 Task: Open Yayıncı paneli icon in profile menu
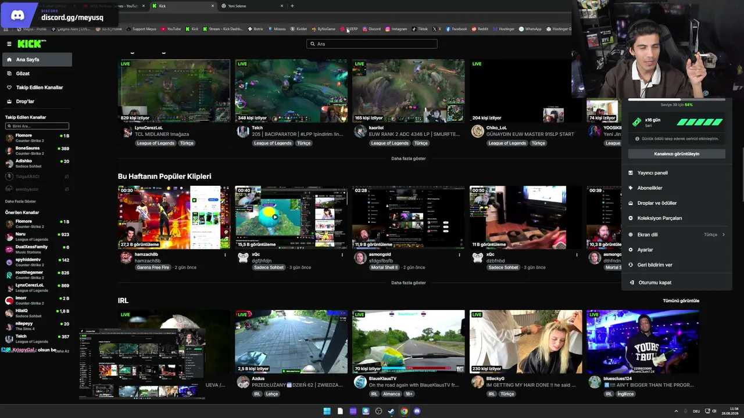[x=631, y=172]
